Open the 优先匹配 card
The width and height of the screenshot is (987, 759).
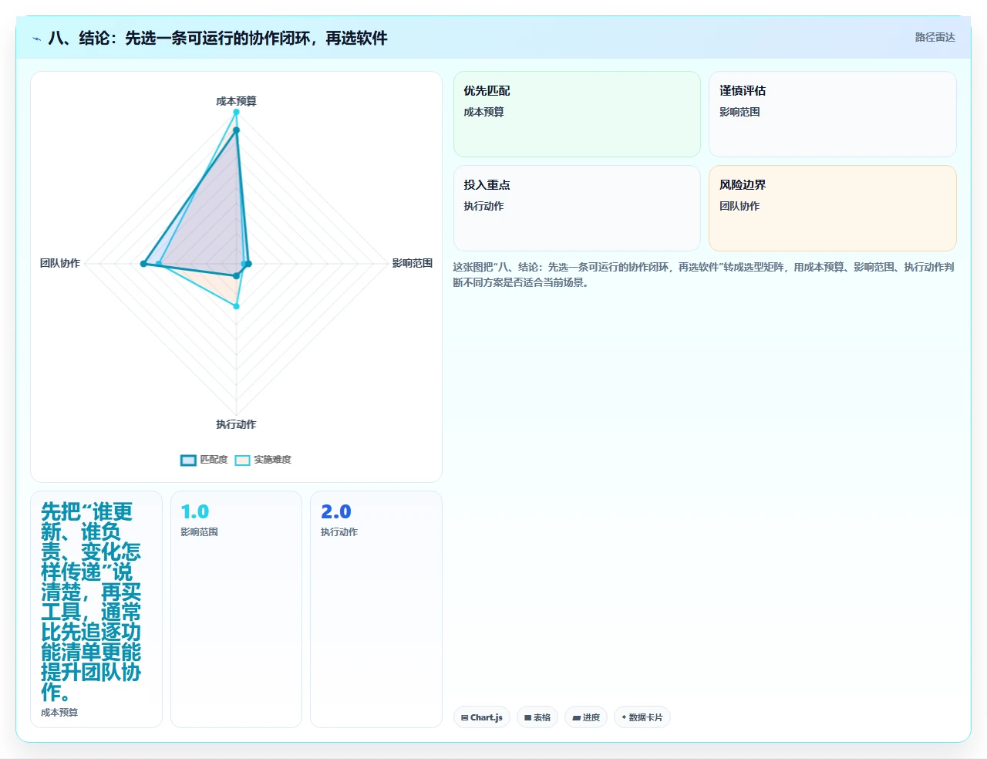(577, 114)
